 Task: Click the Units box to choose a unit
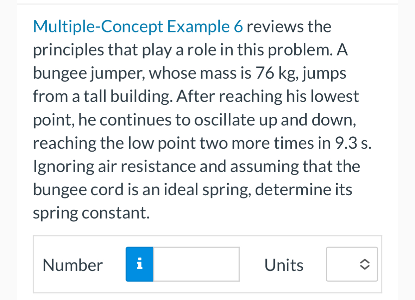(352, 264)
